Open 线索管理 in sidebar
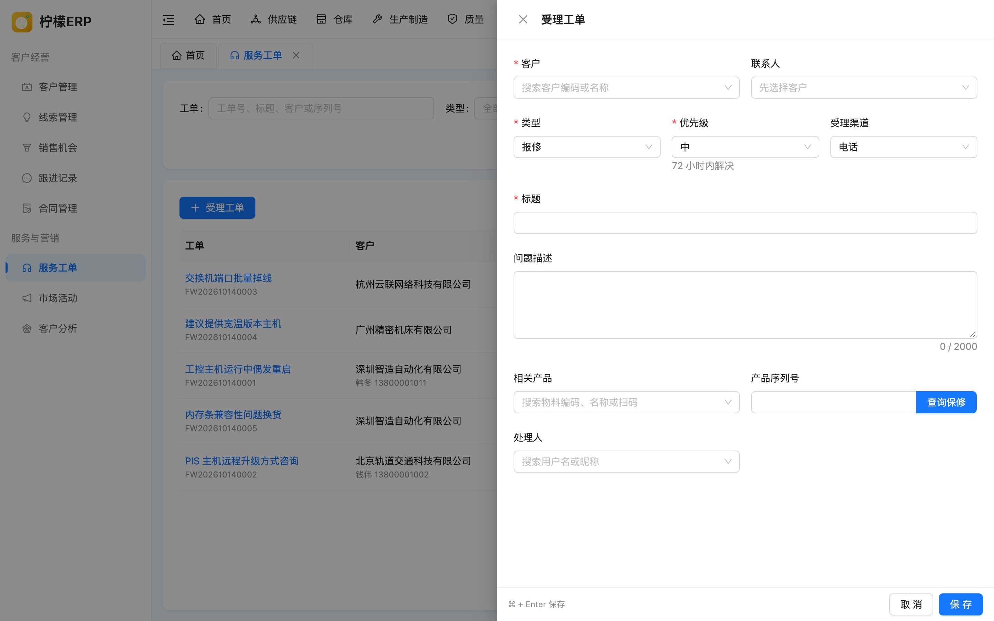Viewport: 994px width, 621px height. pos(76,117)
